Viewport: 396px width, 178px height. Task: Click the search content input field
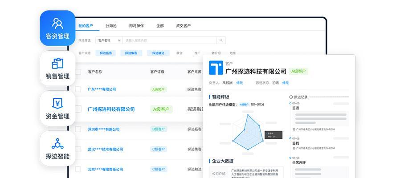pos(169,40)
